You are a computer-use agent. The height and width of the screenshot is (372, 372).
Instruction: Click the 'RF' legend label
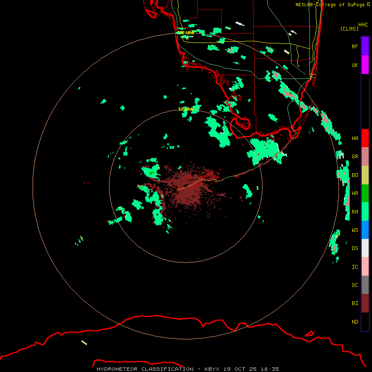355,46
